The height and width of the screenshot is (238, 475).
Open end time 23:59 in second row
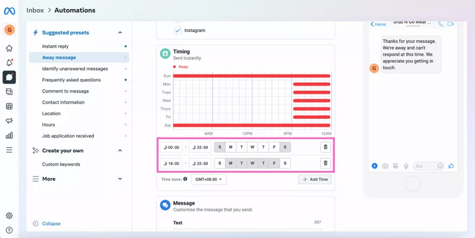pyautogui.click(x=200, y=163)
